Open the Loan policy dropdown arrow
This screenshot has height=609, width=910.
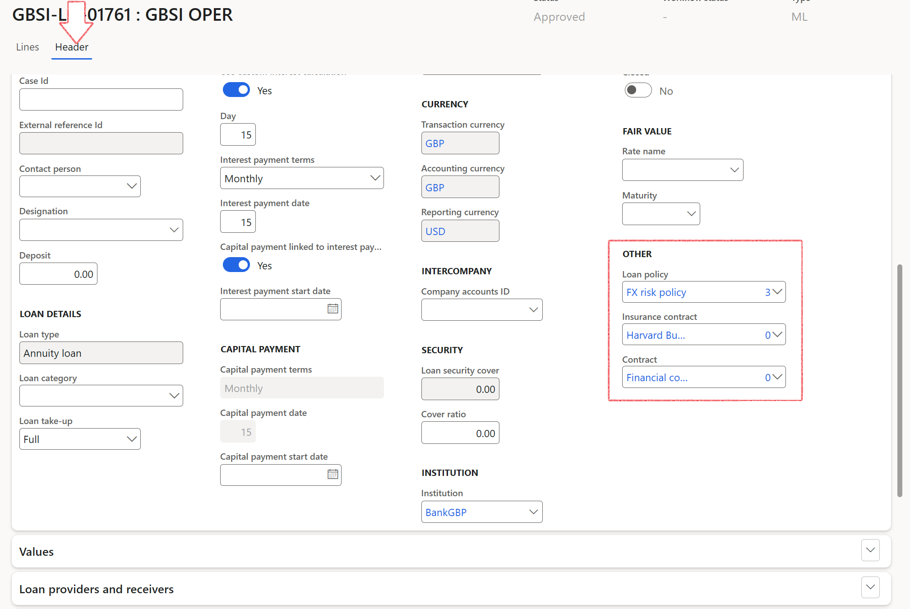tap(777, 292)
